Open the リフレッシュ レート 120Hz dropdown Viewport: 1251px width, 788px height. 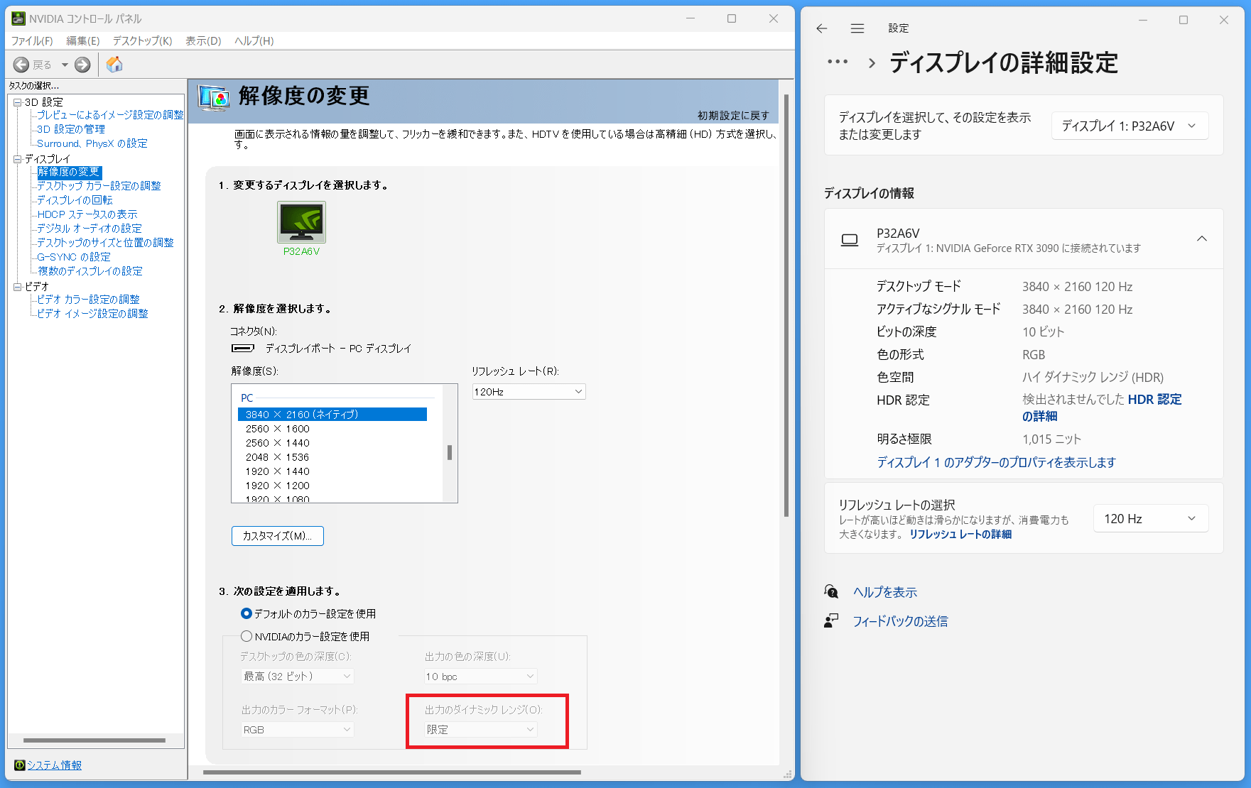tap(529, 392)
